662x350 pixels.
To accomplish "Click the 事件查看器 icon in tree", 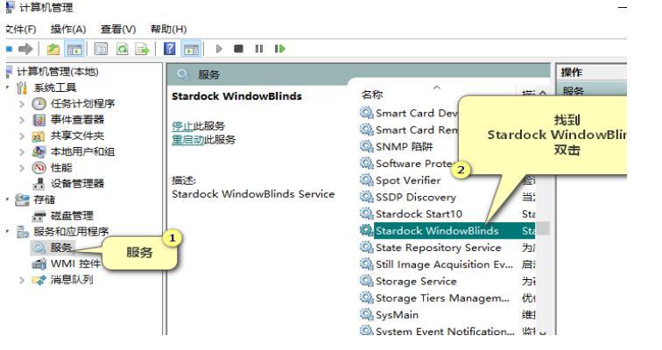I will pyautogui.click(x=39, y=120).
